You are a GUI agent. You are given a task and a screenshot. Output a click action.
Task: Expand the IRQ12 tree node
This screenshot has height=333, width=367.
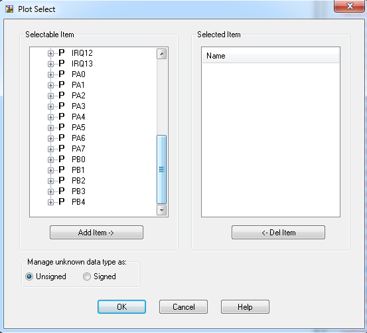coord(50,53)
